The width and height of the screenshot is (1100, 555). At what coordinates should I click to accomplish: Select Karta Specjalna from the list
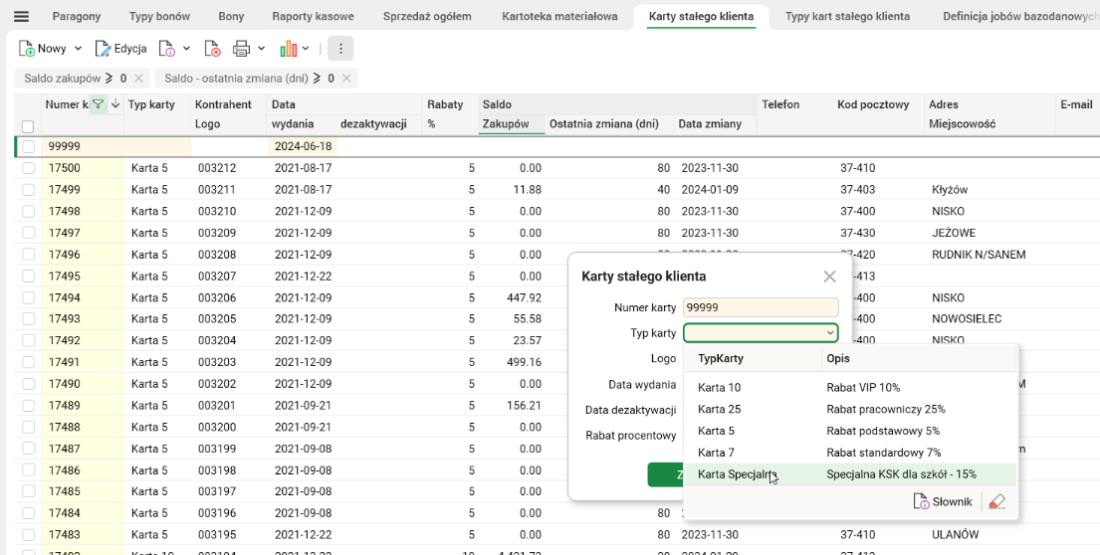pyautogui.click(x=737, y=474)
